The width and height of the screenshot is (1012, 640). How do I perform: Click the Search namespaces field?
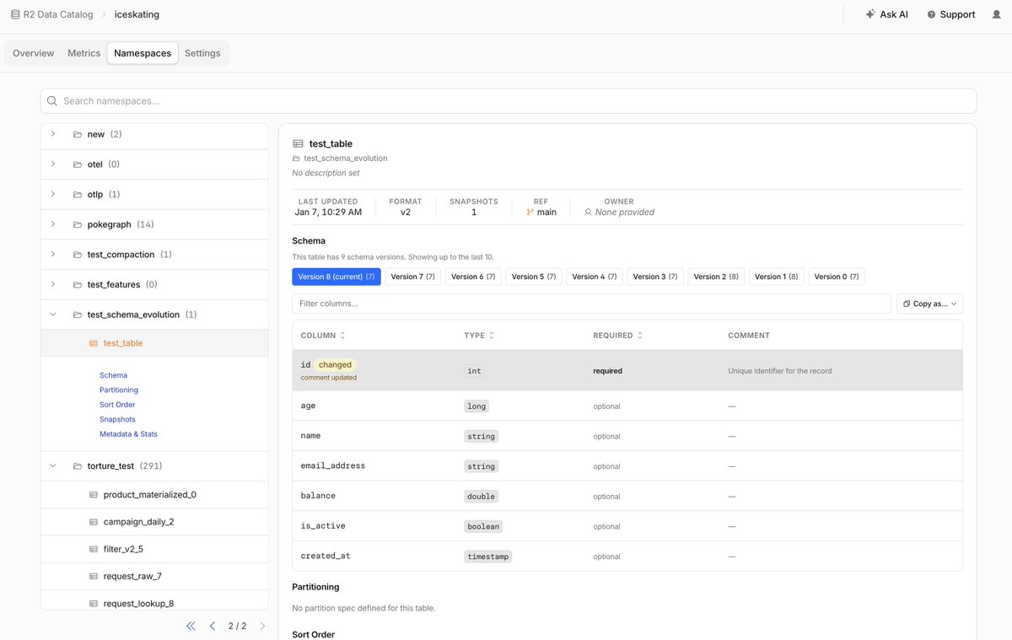click(x=509, y=101)
